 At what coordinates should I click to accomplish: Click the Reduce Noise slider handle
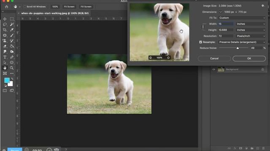coord(238,48)
